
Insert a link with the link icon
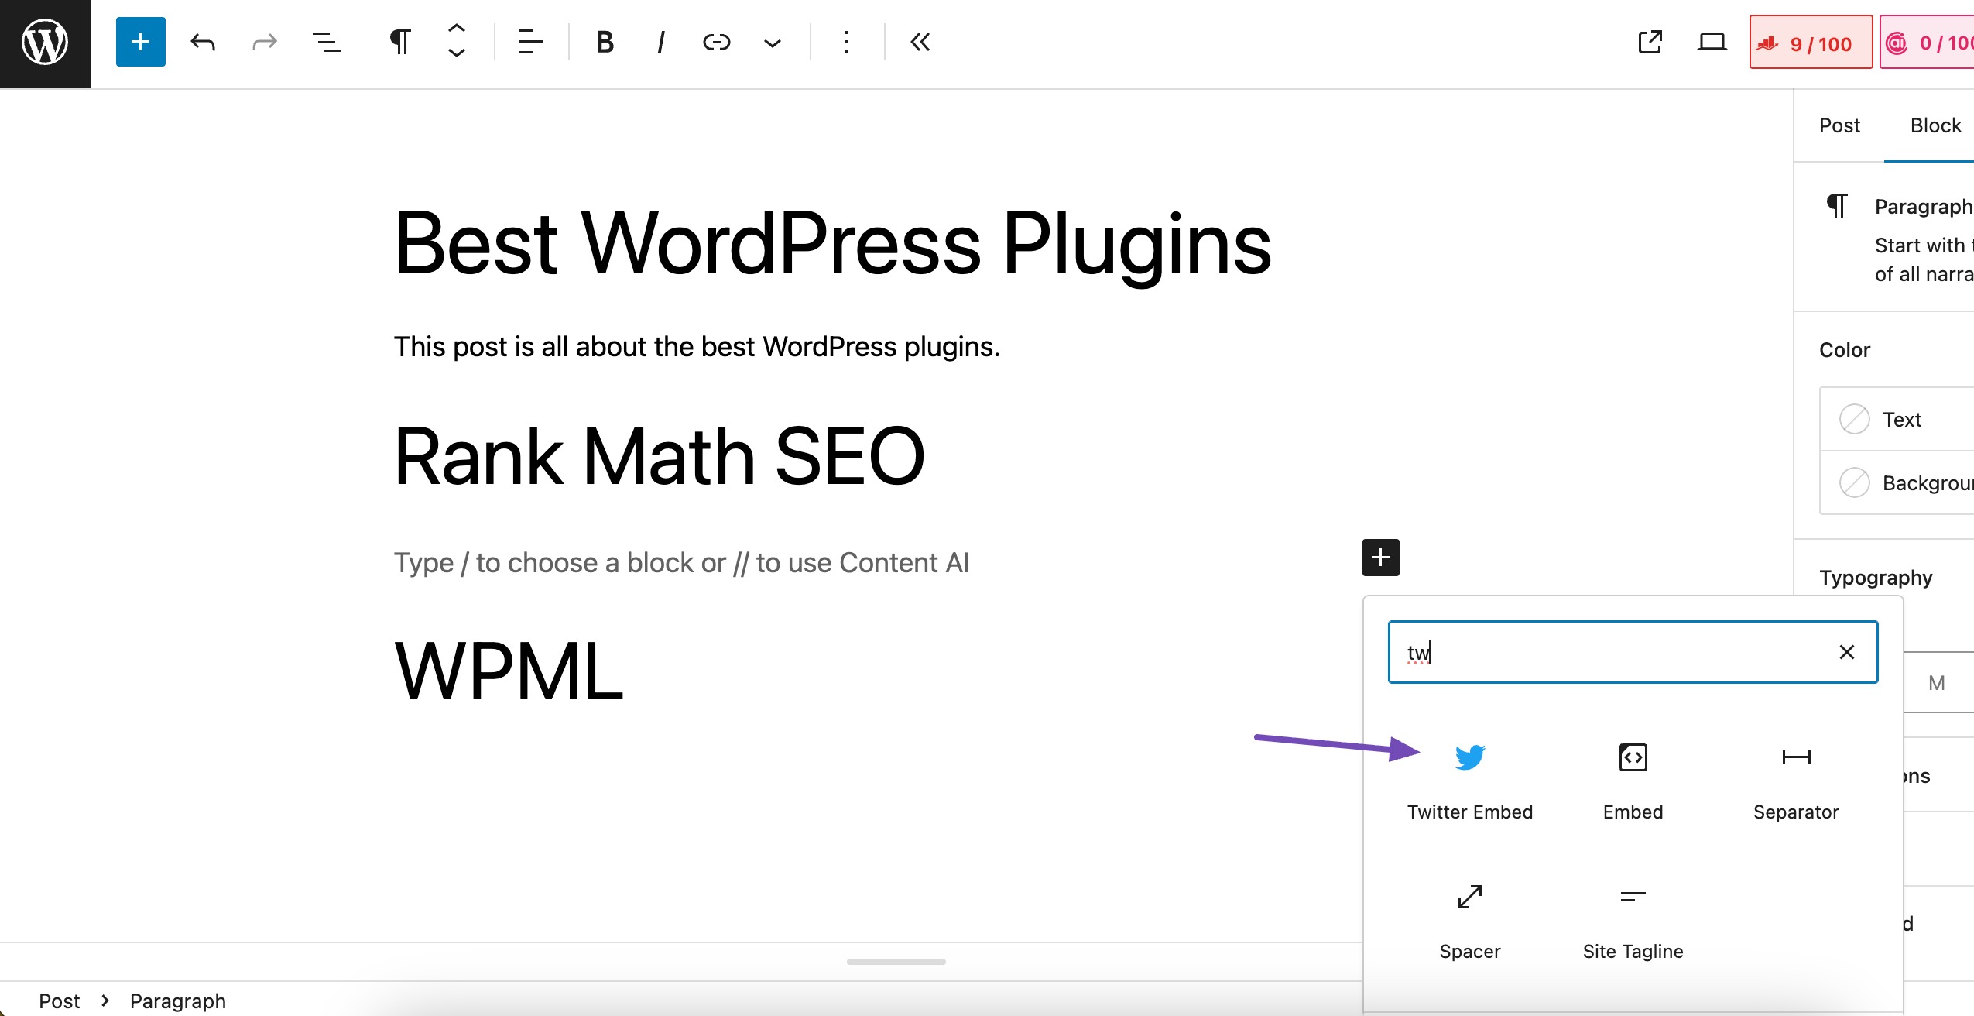(x=716, y=42)
